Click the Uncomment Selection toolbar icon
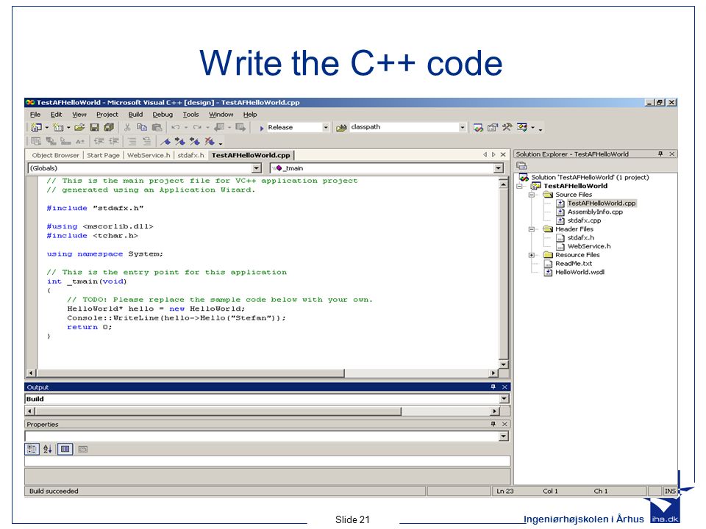This screenshot has height=529, width=706. (147, 142)
